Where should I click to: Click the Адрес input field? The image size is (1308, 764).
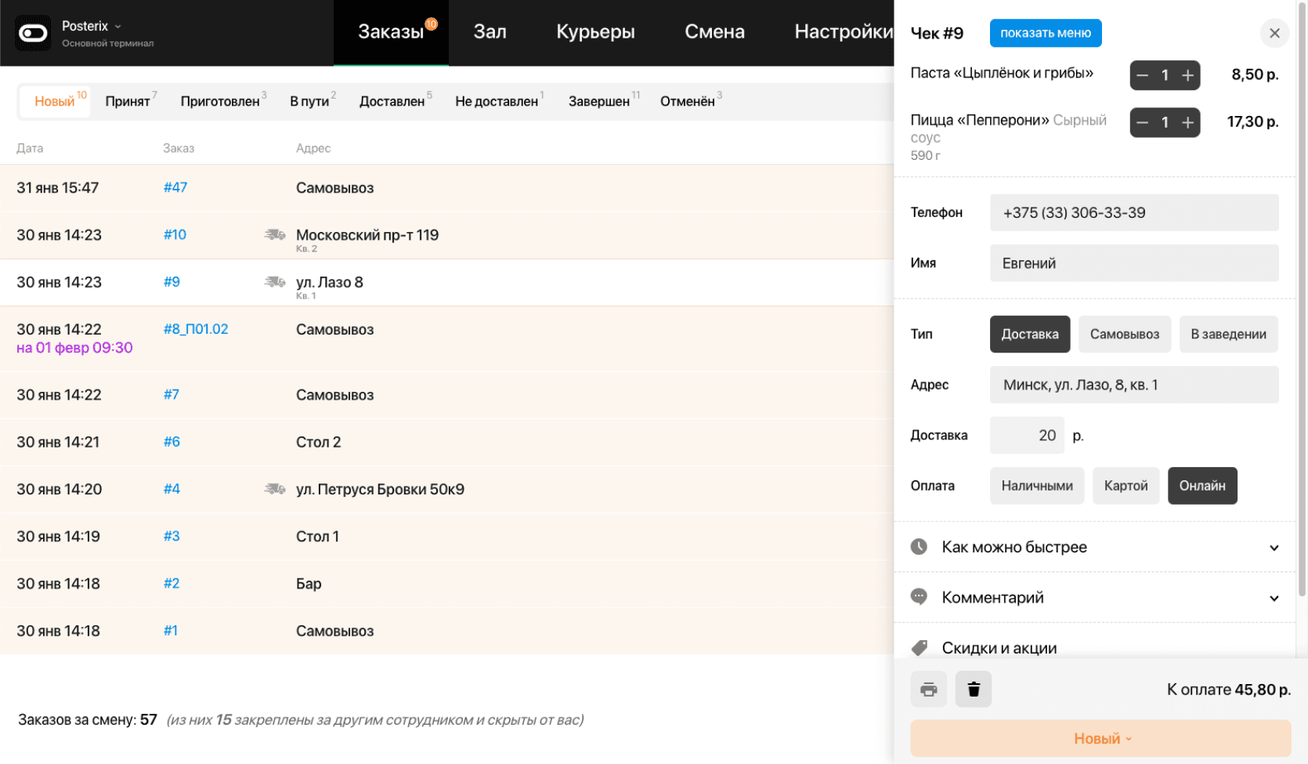pyautogui.click(x=1134, y=385)
